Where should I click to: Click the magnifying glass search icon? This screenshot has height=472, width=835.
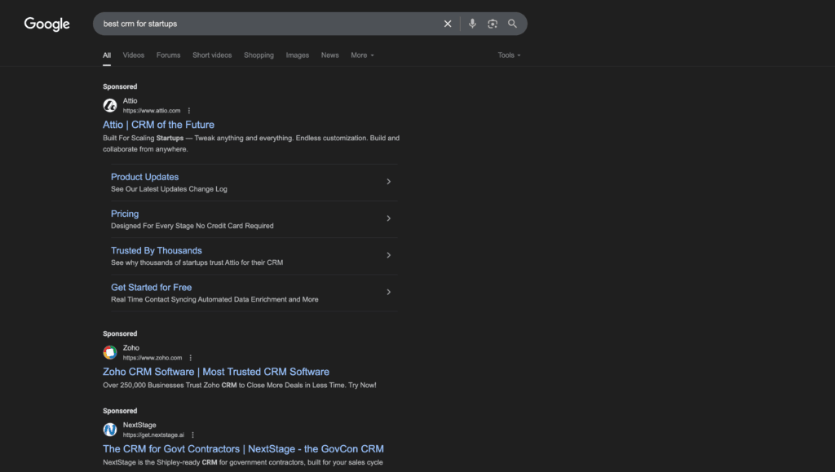(x=512, y=24)
